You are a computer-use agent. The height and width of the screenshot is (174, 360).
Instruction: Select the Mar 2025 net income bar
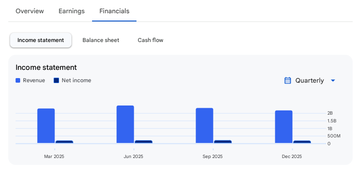[64, 142]
